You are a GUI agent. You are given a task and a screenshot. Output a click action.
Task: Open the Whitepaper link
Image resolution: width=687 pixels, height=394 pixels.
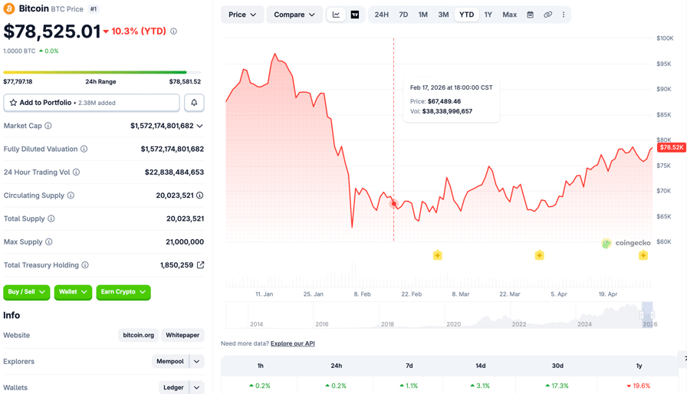pos(182,335)
